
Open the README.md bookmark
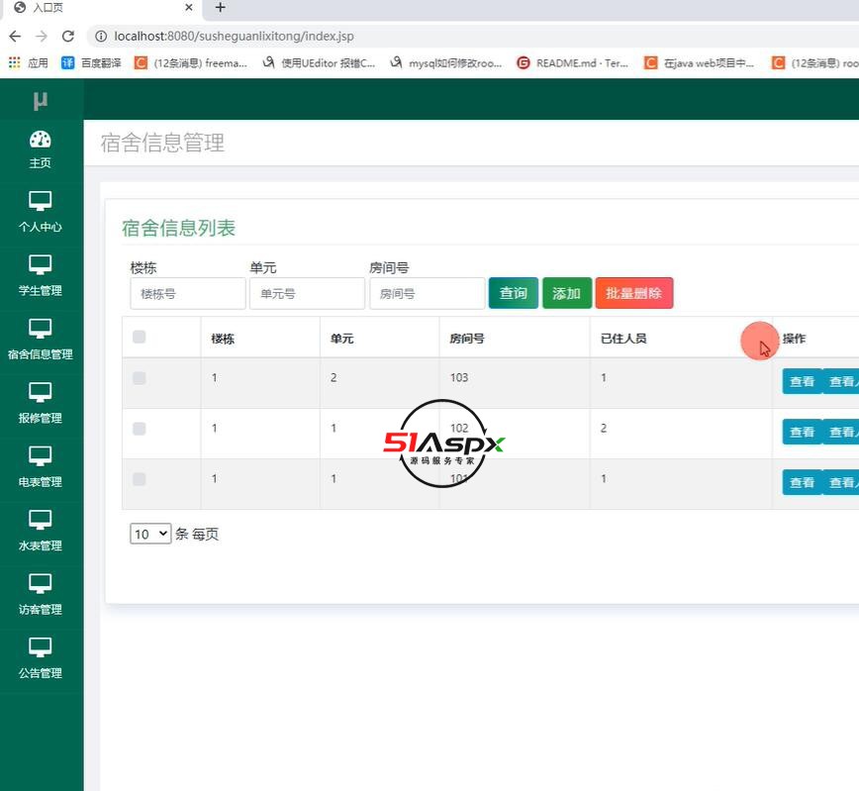click(x=573, y=63)
